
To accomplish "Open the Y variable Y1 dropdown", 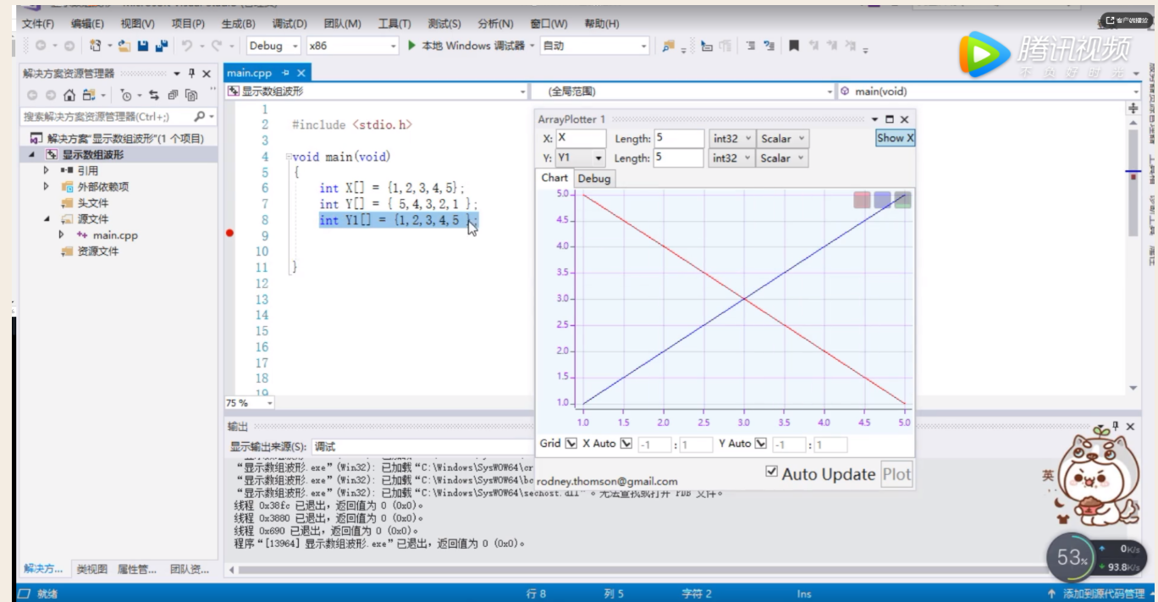I will click(x=598, y=158).
